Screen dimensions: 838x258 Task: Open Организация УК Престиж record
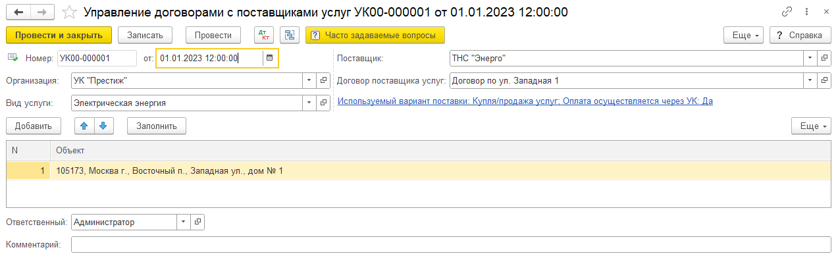coord(323,80)
